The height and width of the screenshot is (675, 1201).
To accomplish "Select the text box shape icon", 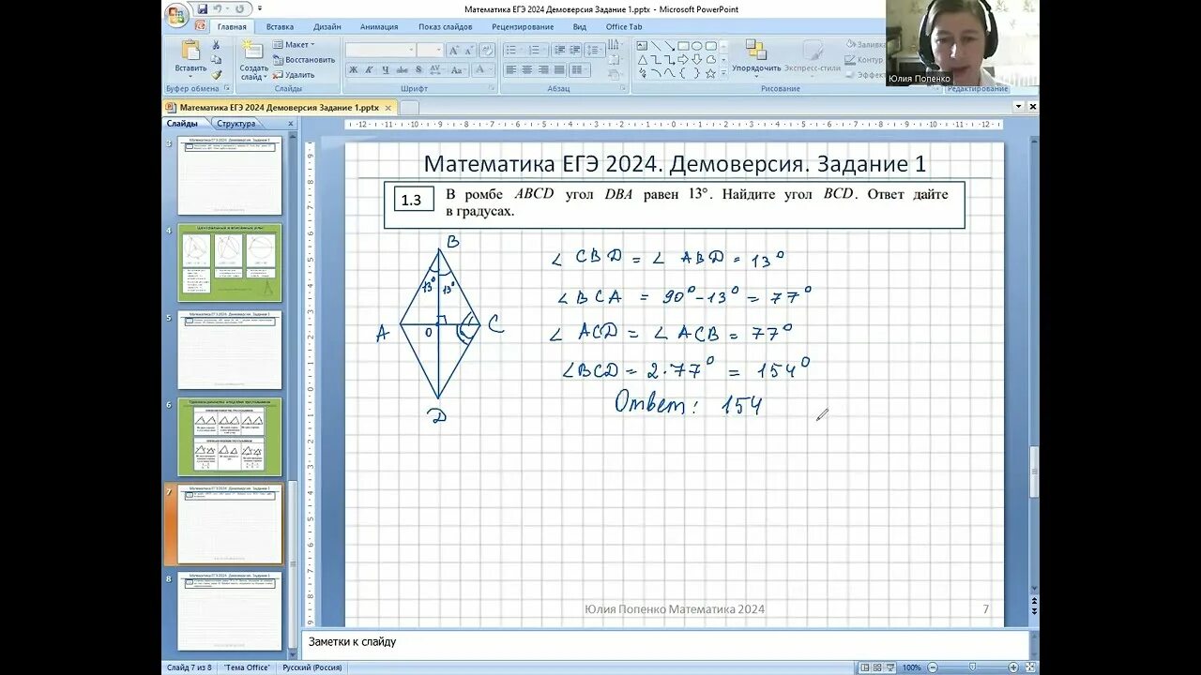I will 642,46.
